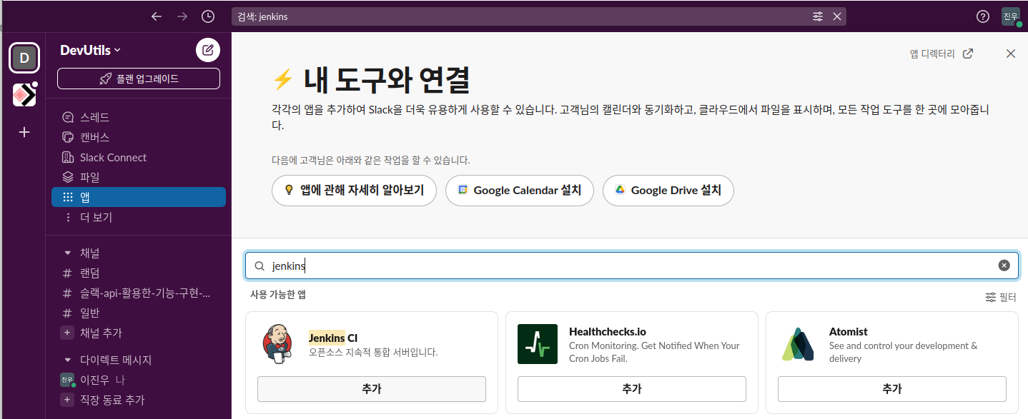
Task: Click the Atomist app title
Action: click(x=849, y=332)
